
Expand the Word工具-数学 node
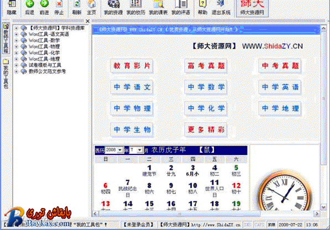pos(16,40)
